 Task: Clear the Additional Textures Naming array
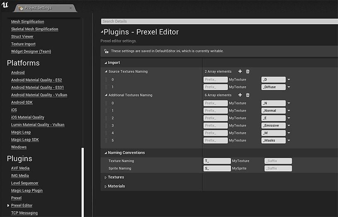(x=248, y=95)
